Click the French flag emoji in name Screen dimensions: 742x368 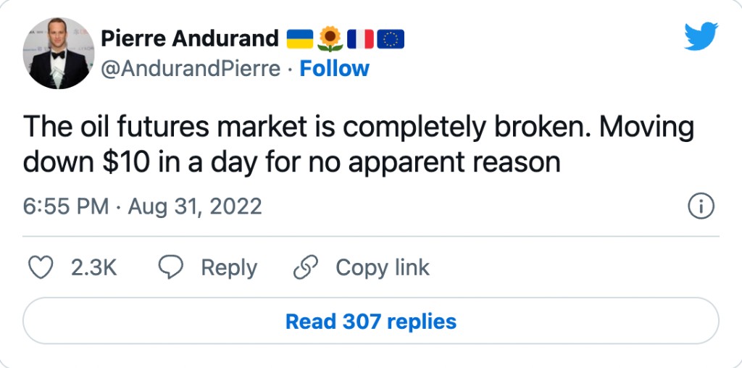(x=360, y=38)
